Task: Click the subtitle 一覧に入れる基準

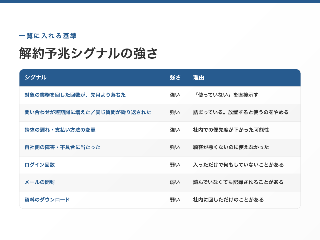Action: point(48,36)
